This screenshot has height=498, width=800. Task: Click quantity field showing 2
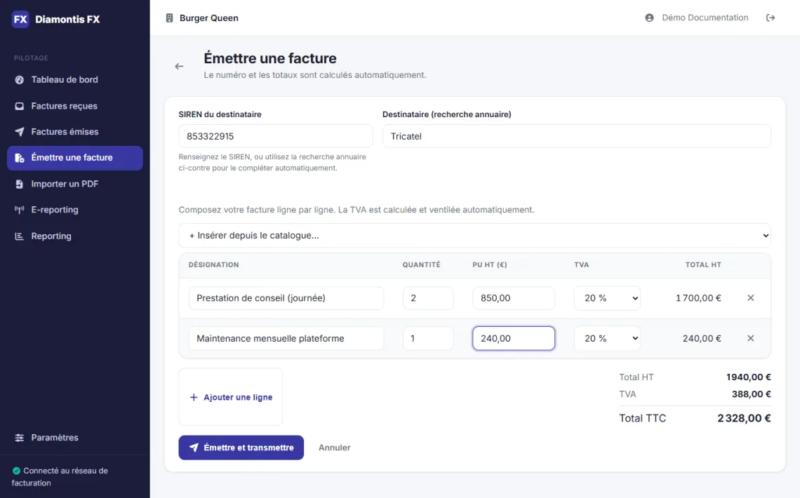coord(428,298)
